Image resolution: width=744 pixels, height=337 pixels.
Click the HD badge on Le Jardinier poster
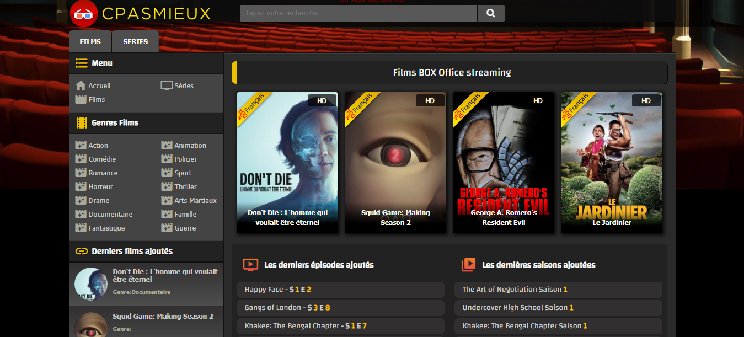(x=646, y=100)
